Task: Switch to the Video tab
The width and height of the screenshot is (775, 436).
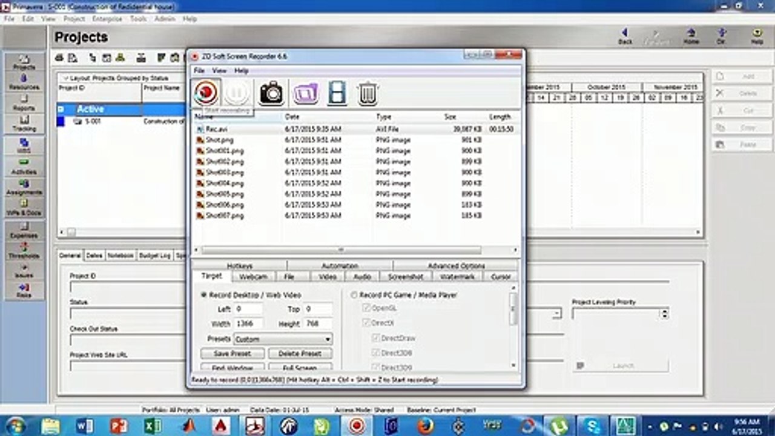Action: (x=328, y=276)
